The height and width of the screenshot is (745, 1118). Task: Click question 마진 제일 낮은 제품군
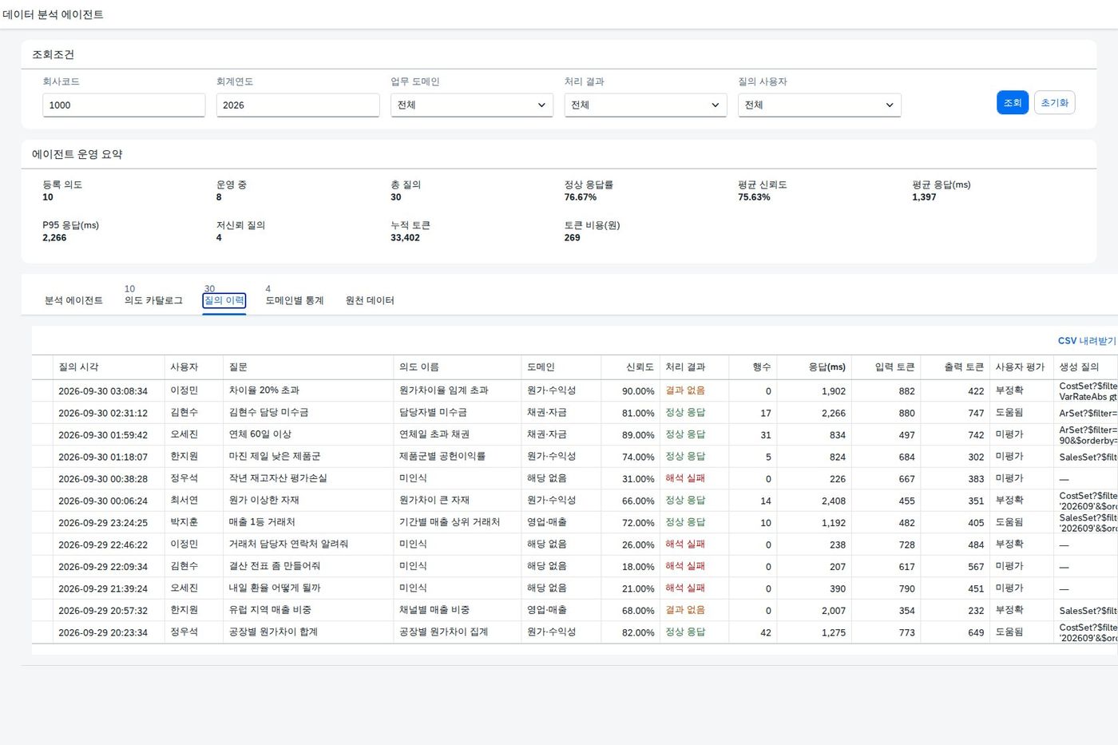pos(275,457)
